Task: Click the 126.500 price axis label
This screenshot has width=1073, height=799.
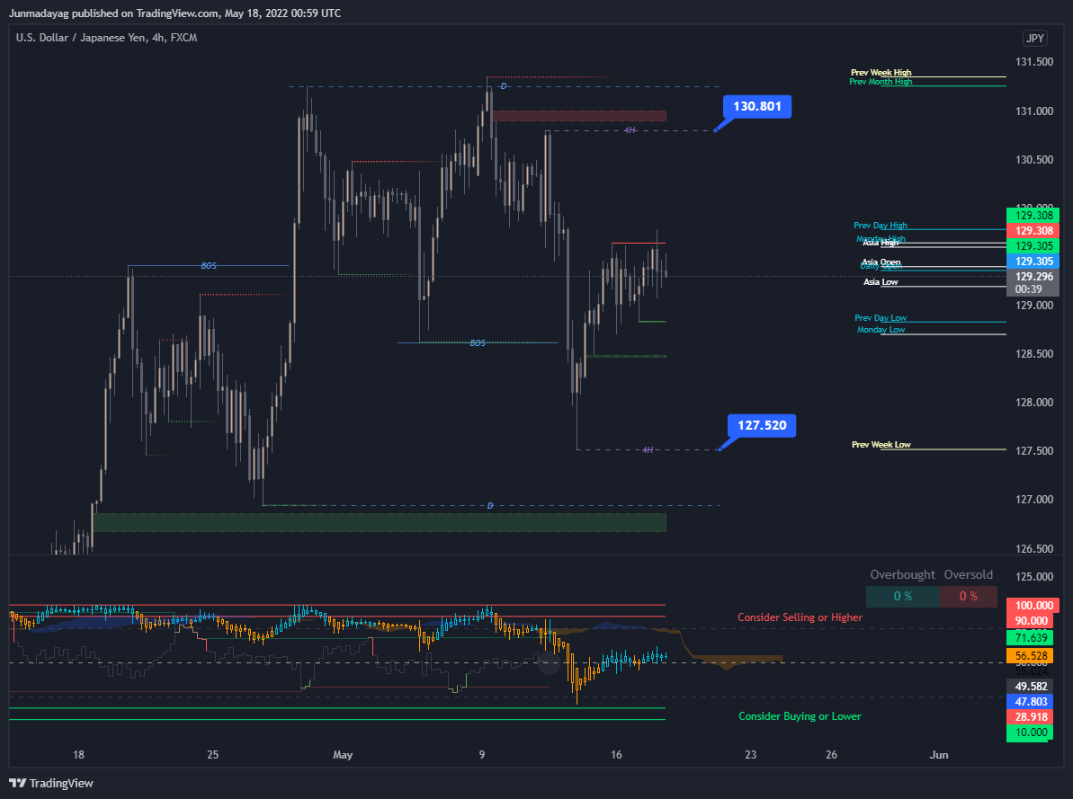Action: pos(1034,548)
